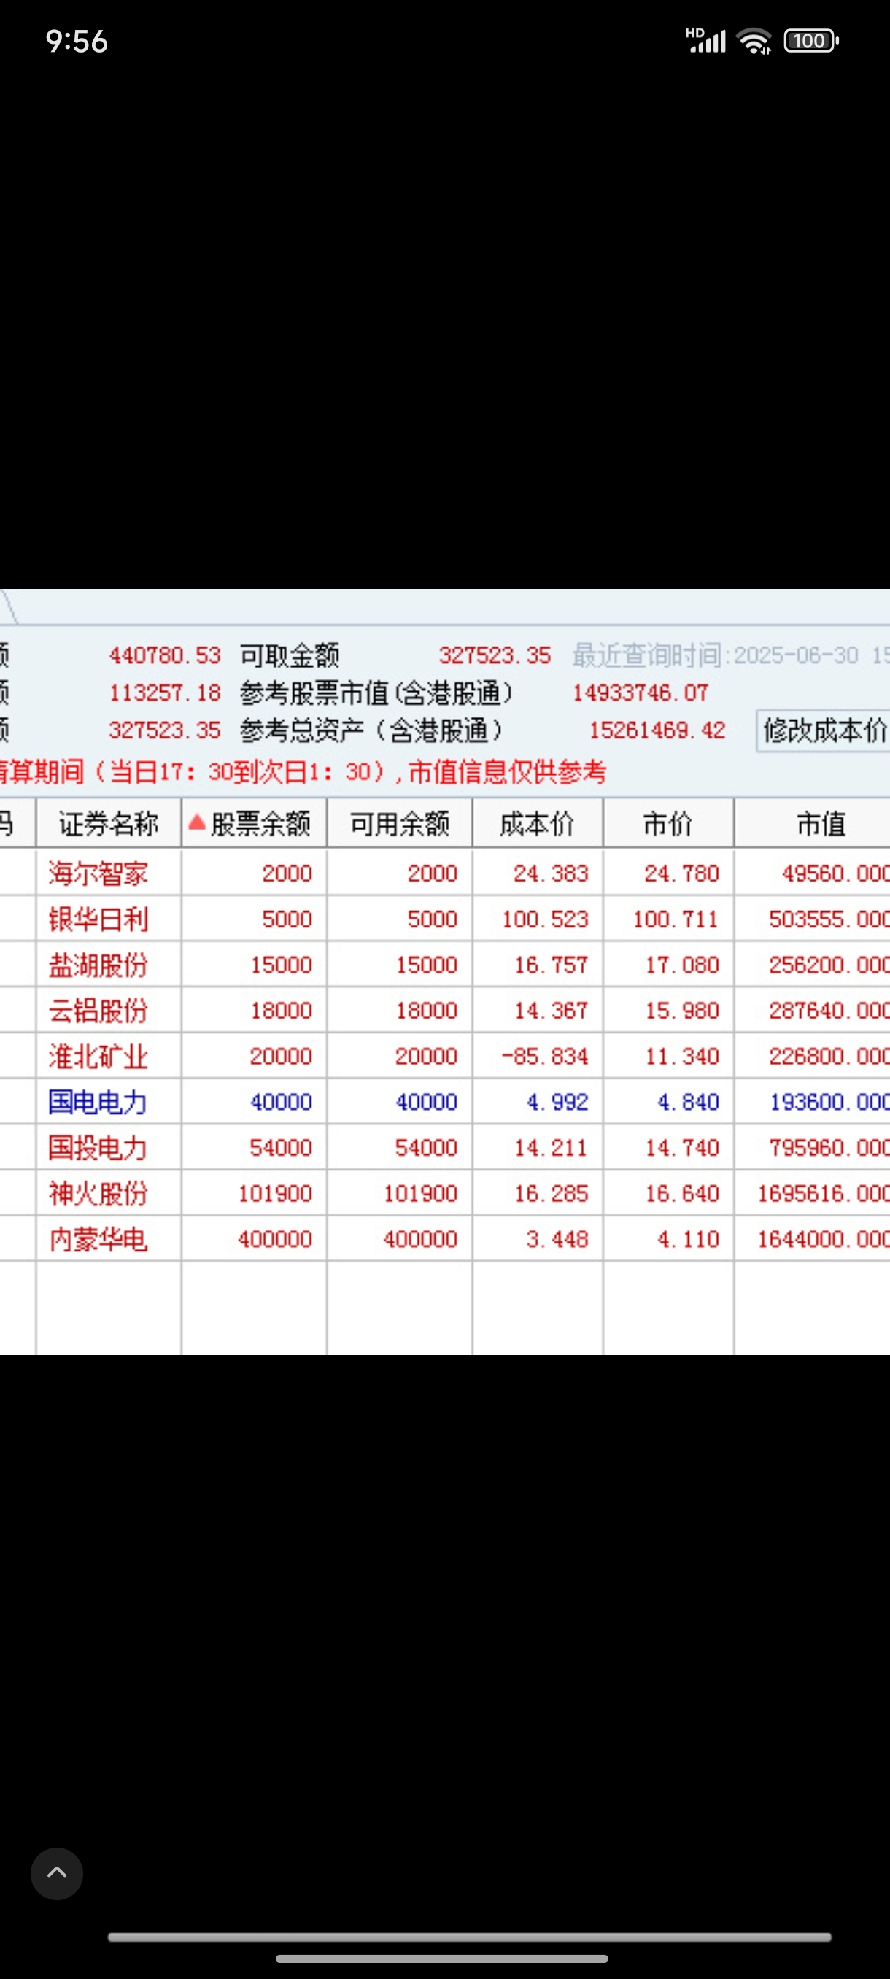
Task: Click cost price -85.834 cell
Action: (544, 1057)
